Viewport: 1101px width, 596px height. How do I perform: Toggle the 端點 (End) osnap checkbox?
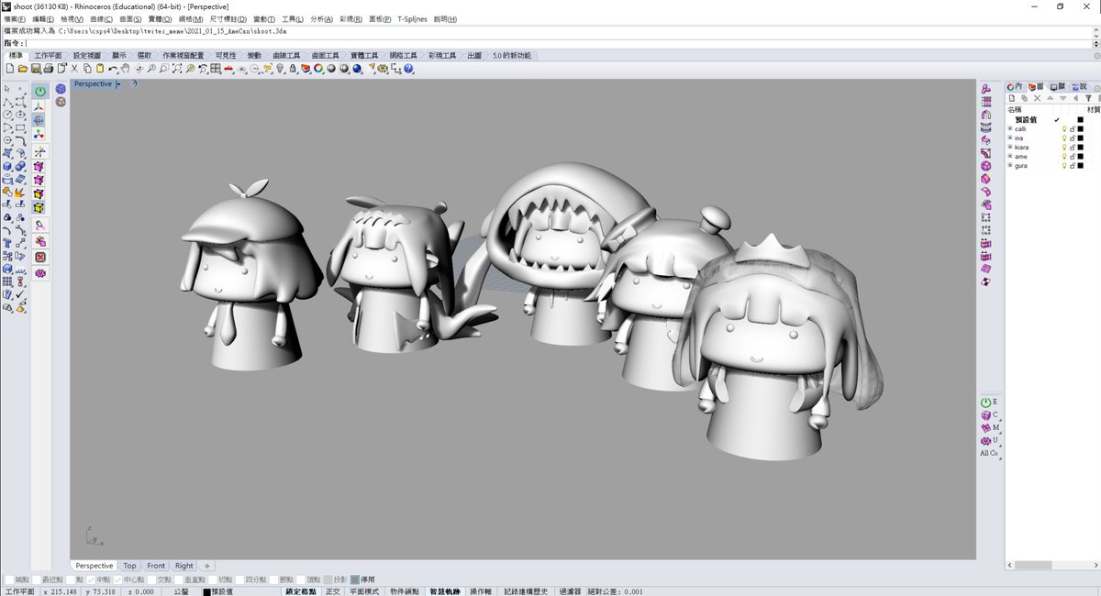tap(10, 579)
